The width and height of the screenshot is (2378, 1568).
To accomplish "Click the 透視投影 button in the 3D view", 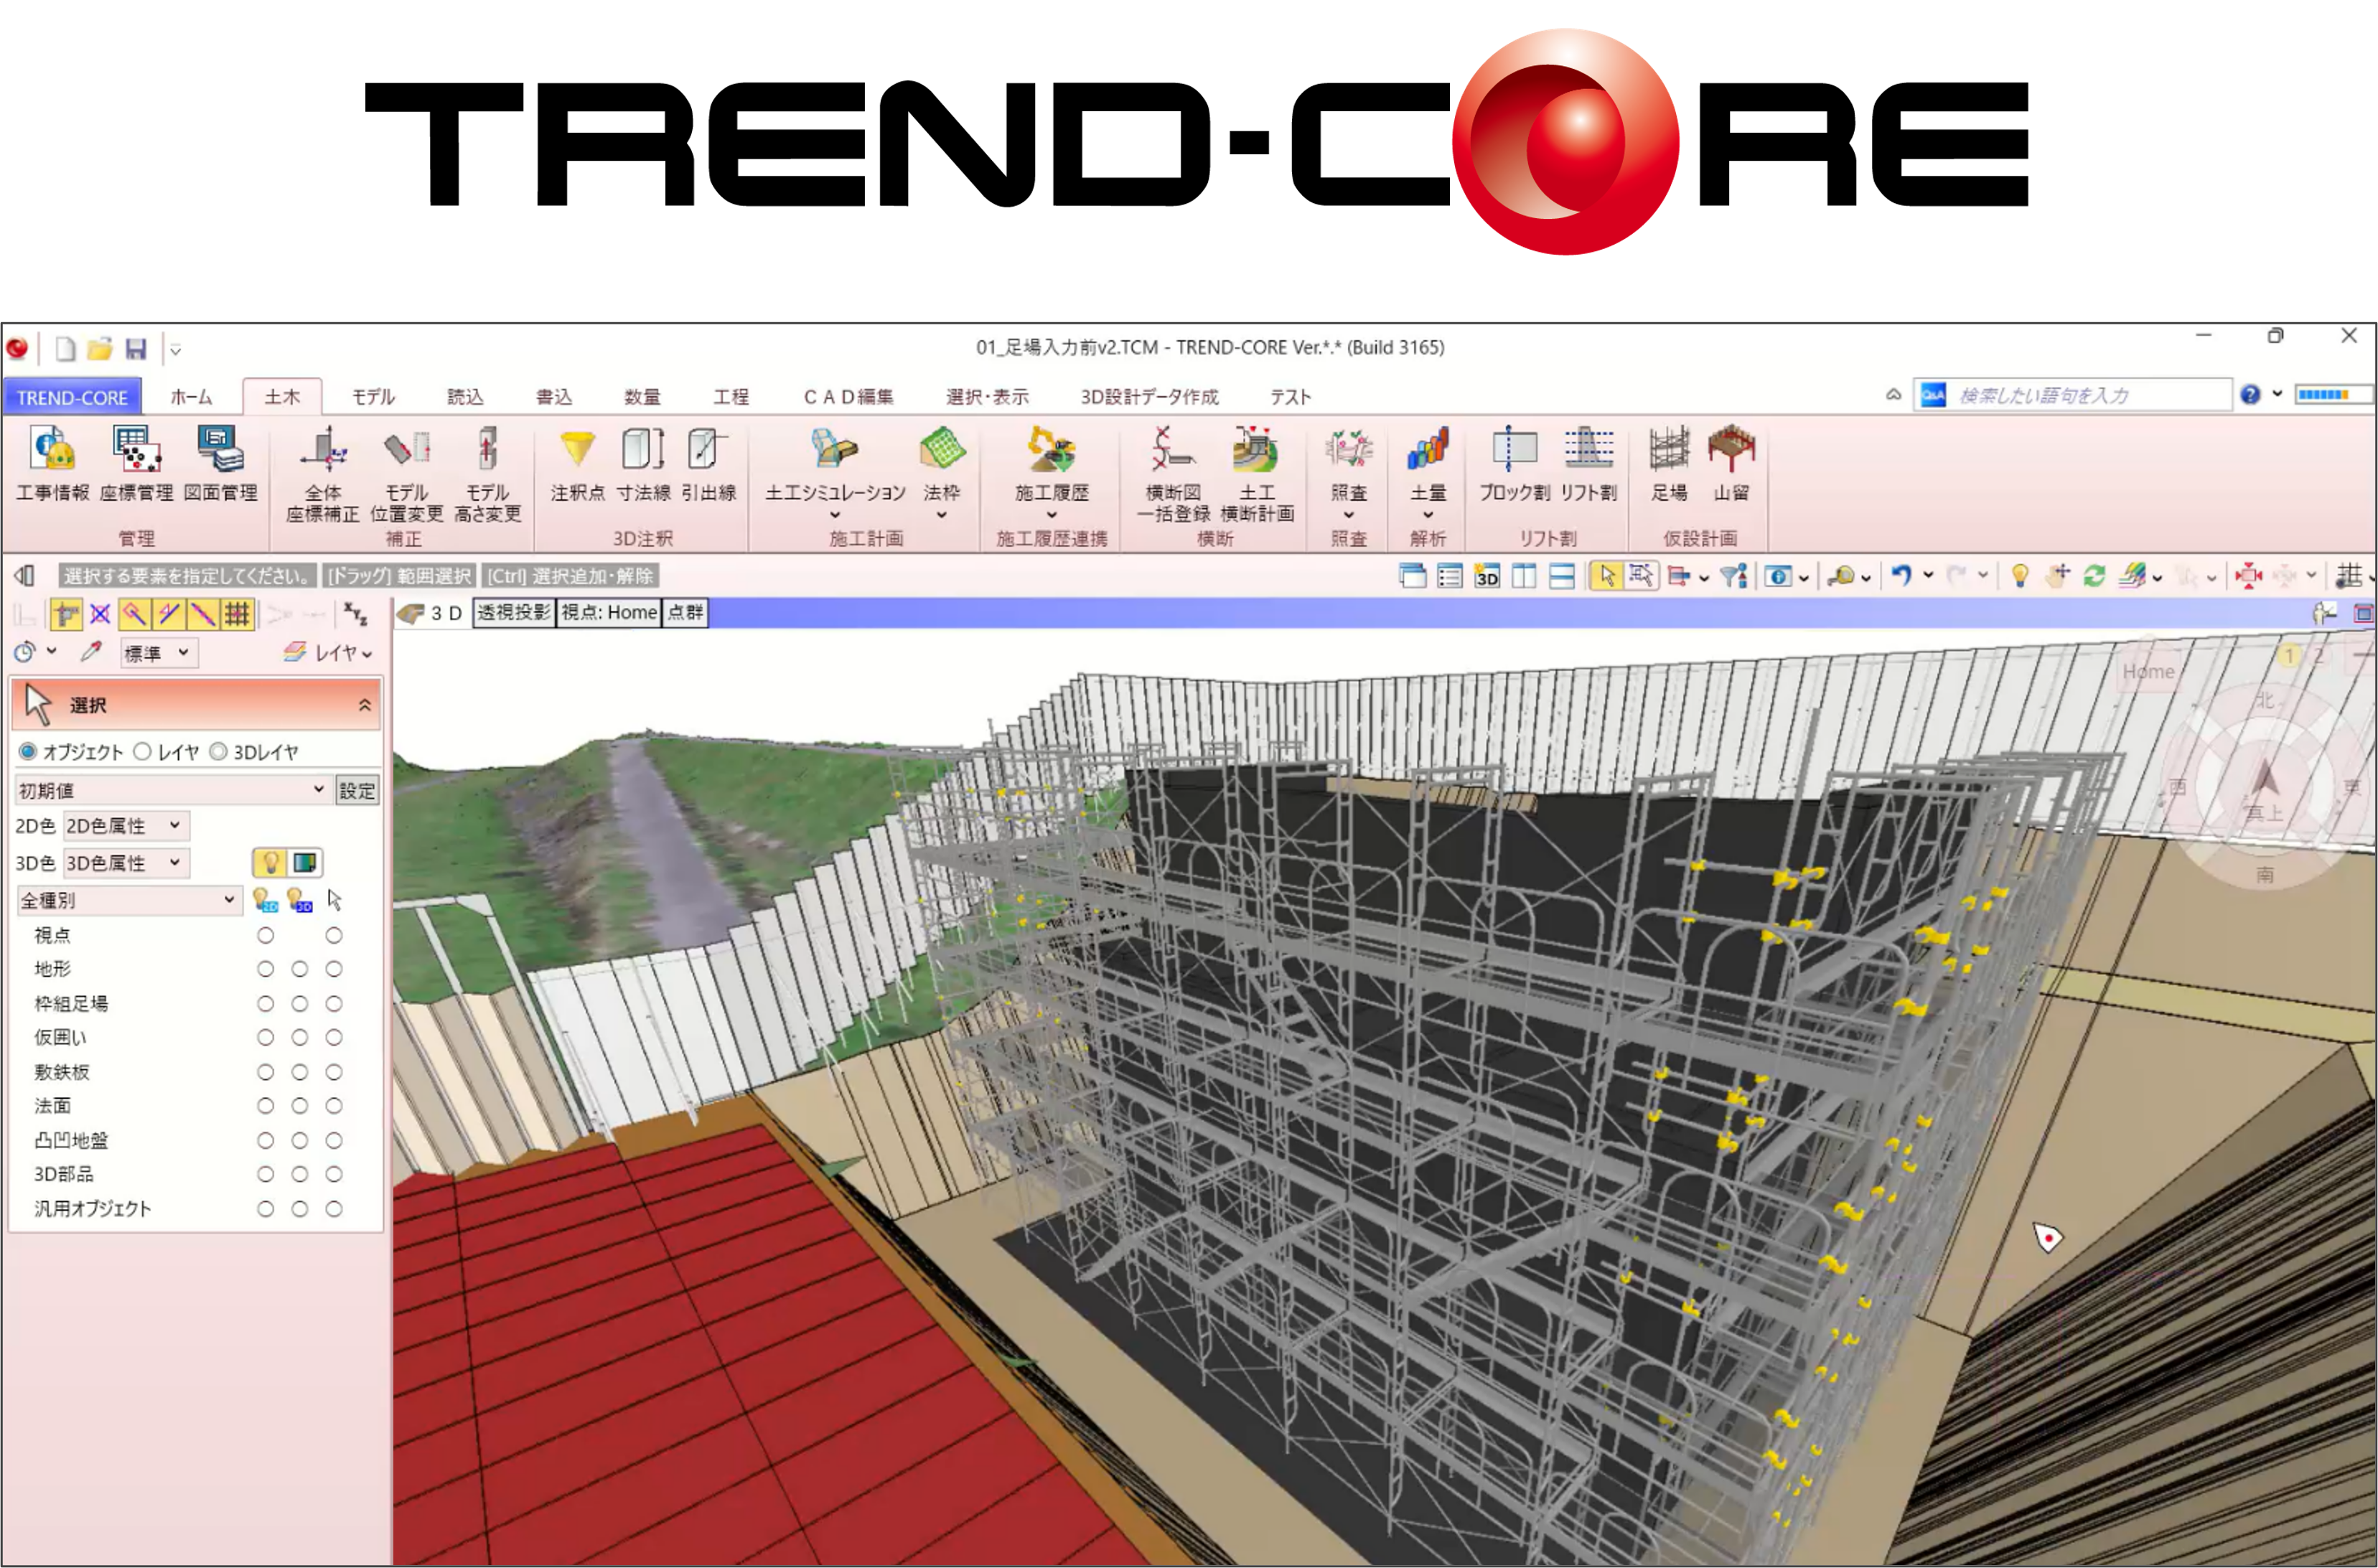I will click(512, 612).
